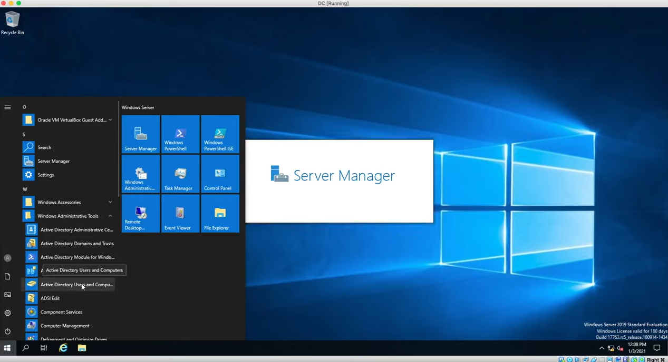
Task: Launch the Windows PowerShell tile
Action: coord(180,134)
